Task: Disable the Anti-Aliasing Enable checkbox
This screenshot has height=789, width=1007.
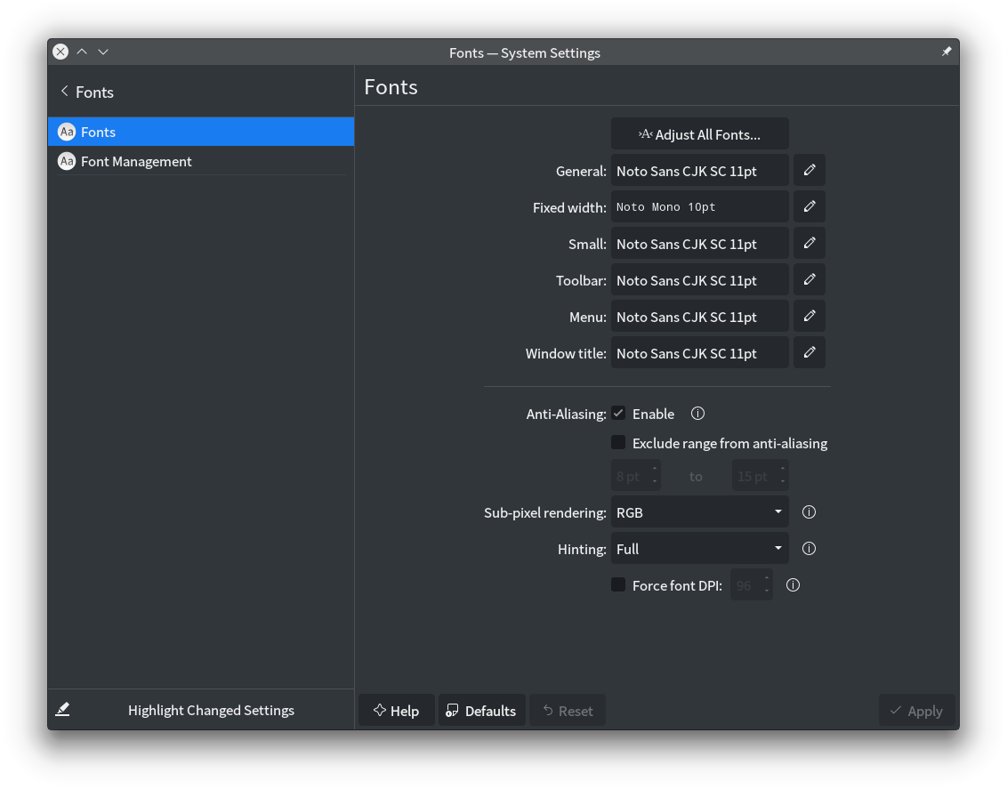Action: [618, 414]
